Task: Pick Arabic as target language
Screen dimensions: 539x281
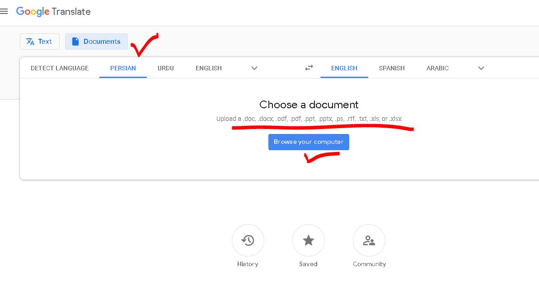Action: click(437, 68)
